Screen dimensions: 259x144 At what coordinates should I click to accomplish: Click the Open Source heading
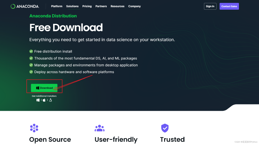(50, 139)
